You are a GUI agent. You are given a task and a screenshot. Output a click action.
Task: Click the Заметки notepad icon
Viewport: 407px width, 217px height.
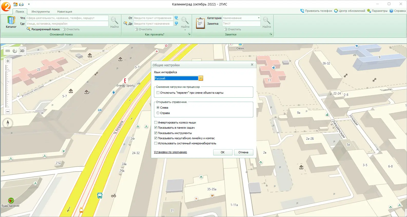(200, 23)
